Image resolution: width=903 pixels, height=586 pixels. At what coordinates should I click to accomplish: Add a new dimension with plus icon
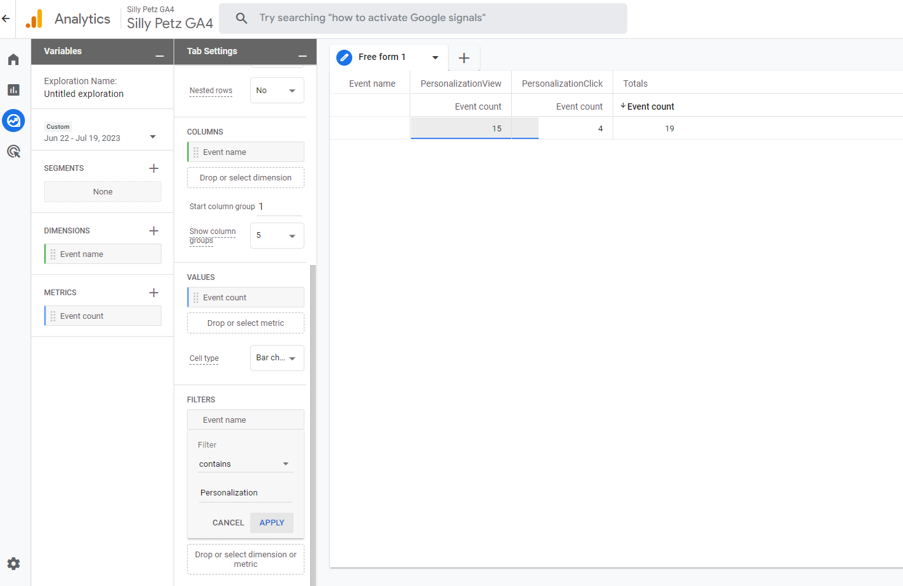[x=154, y=231]
